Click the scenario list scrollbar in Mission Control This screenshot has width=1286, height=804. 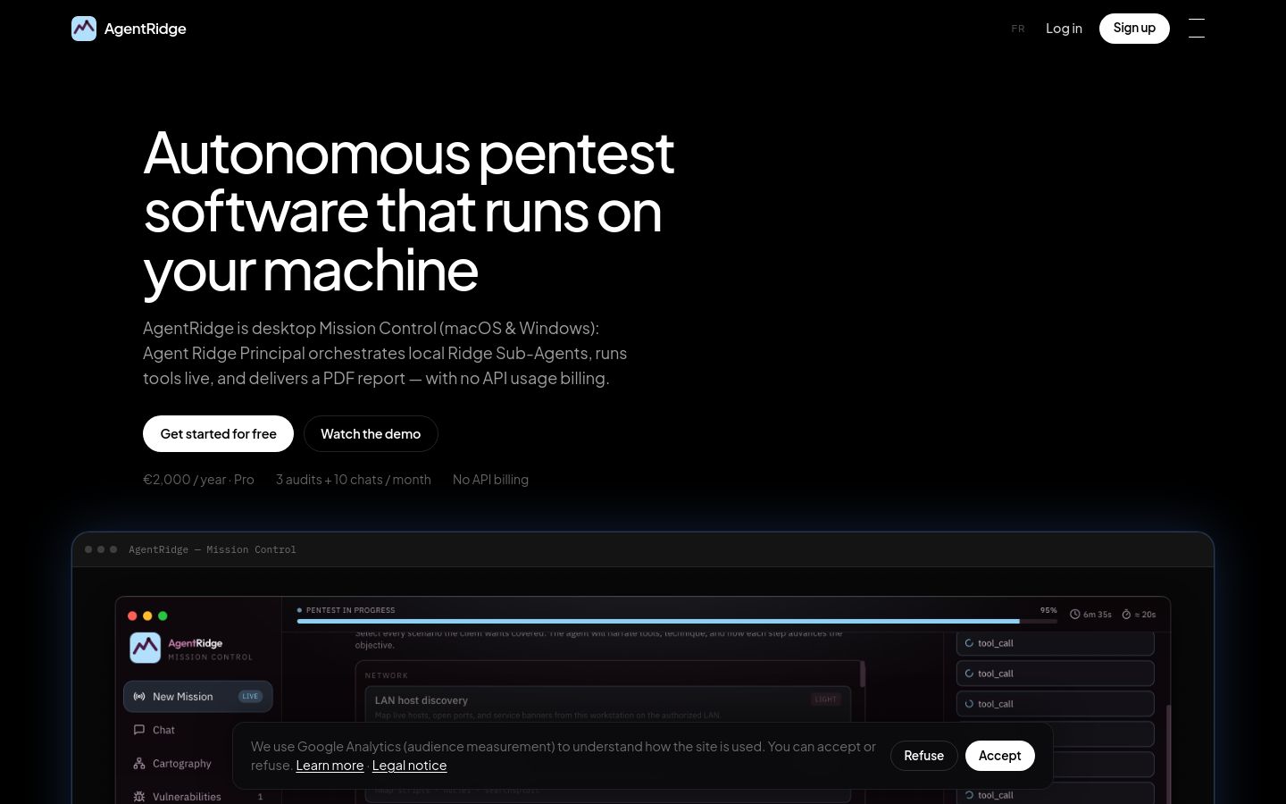tap(863, 674)
